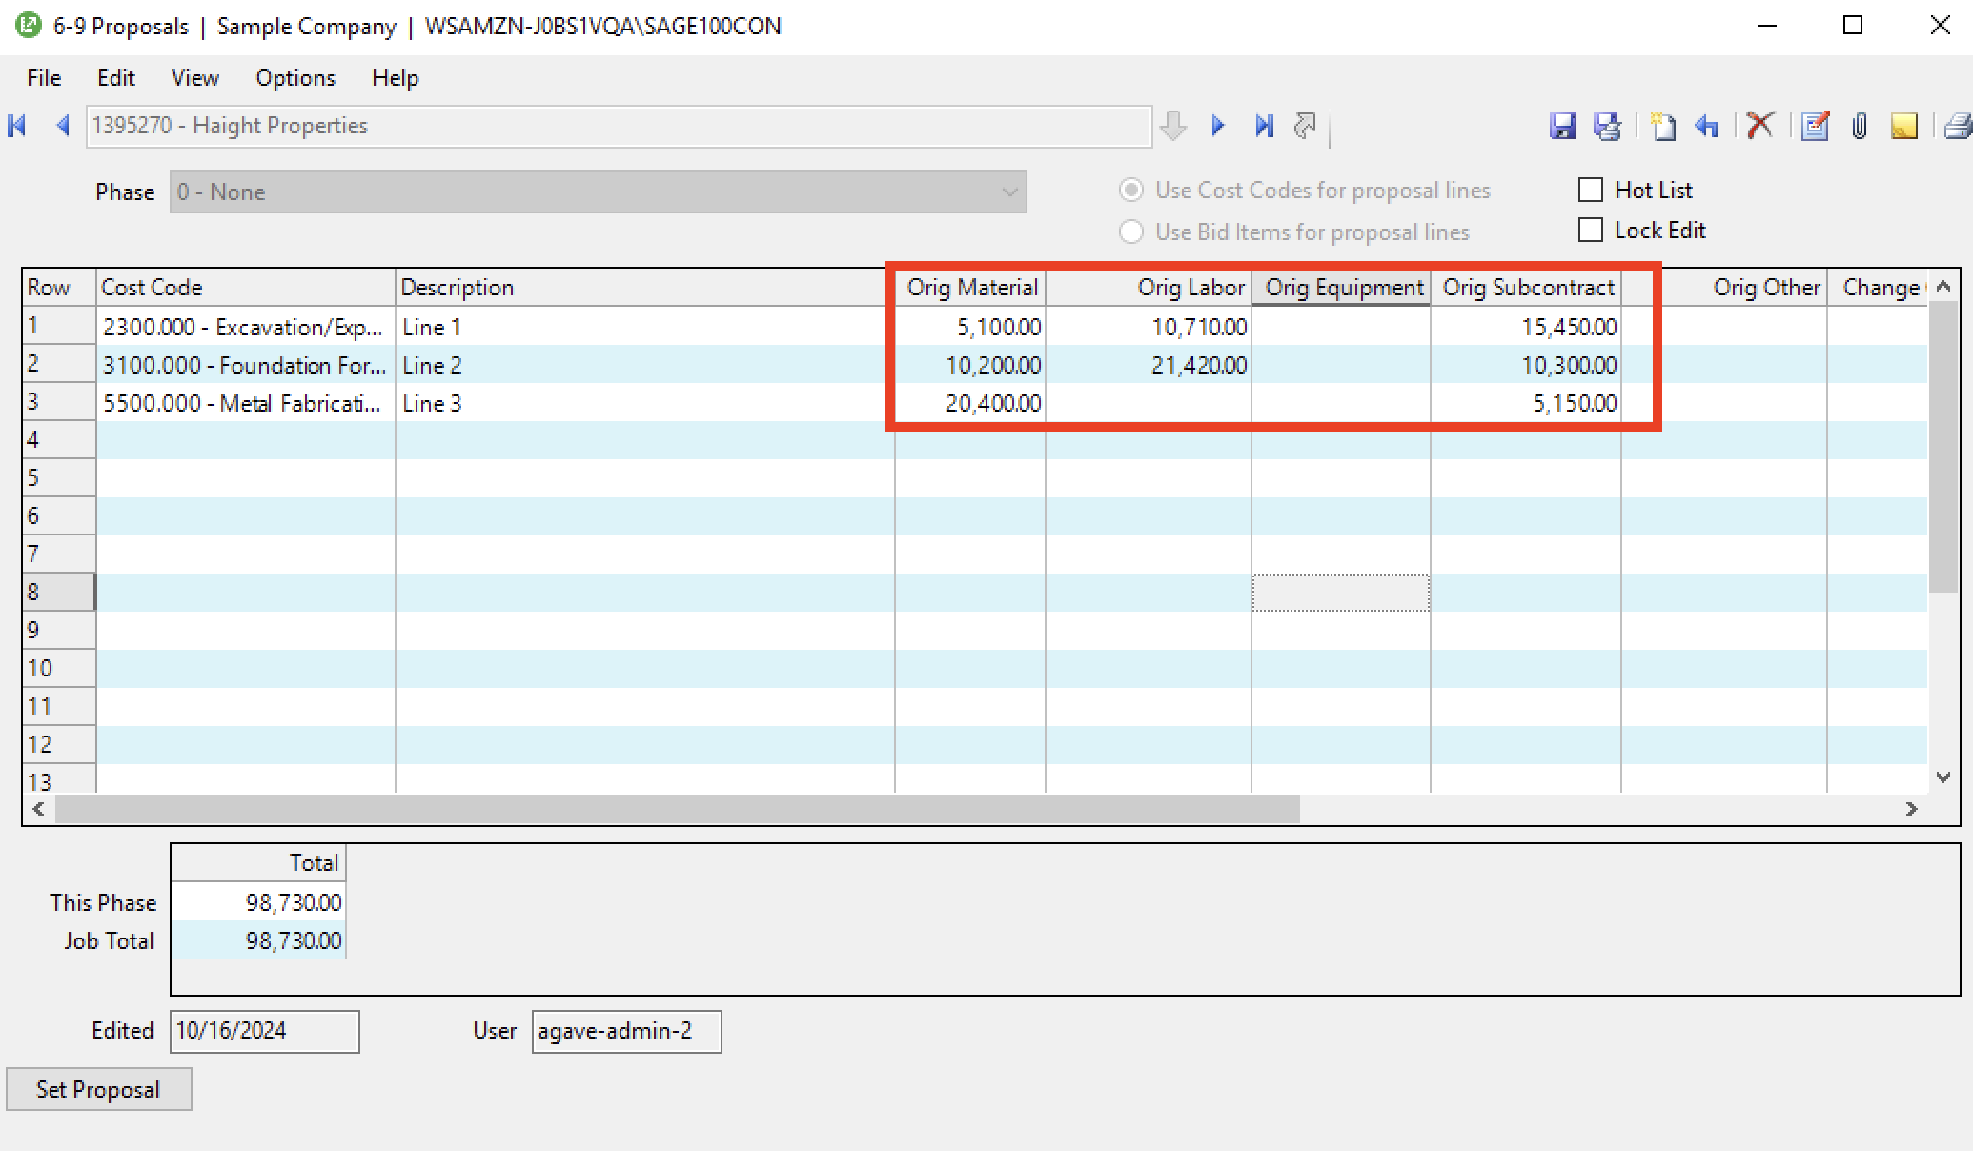Click the gray down-arrow lookup icon
The height and width of the screenshot is (1151, 1973).
[x=1173, y=126]
